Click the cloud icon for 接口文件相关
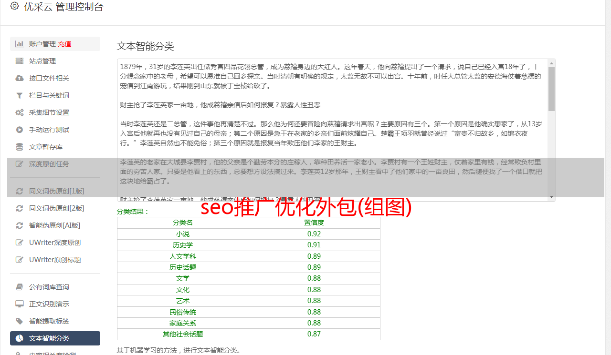The height and width of the screenshot is (355, 611). pyautogui.click(x=20, y=78)
